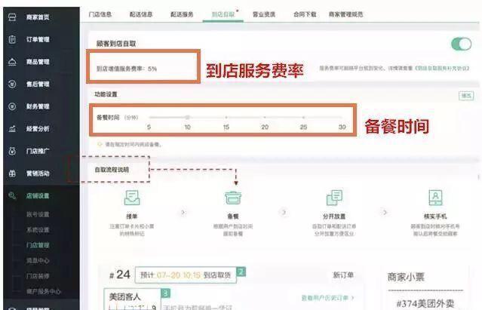The image size is (482, 310).
Task: Click the 新订单 label
Action: (343, 275)
